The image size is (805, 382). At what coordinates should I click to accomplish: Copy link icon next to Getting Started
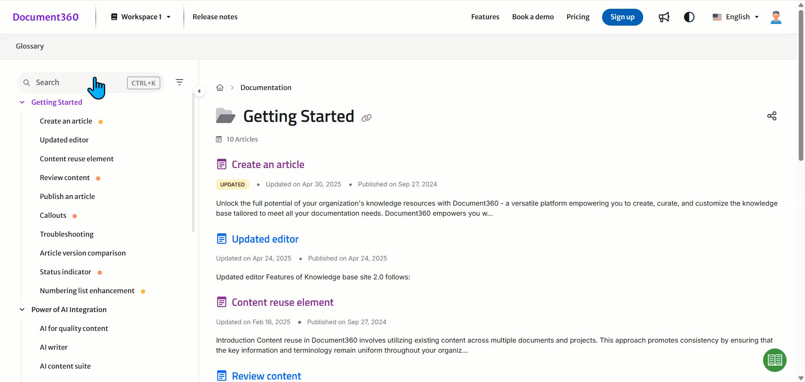(x=366, y=118)
